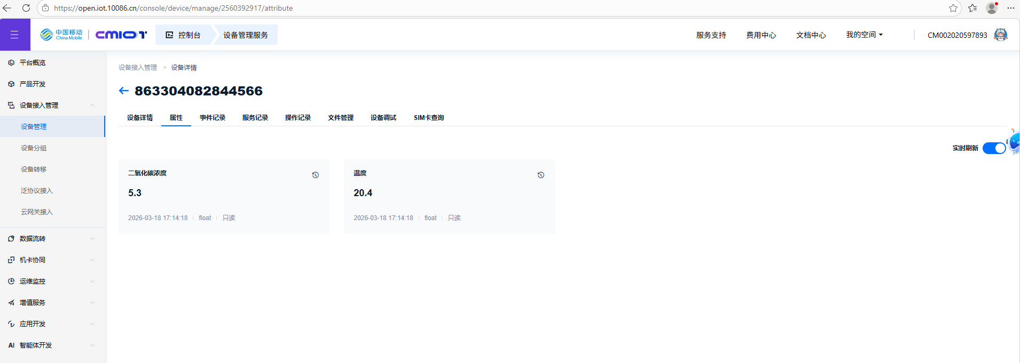
Task: Open 服务支持 link
Action: 711,35
